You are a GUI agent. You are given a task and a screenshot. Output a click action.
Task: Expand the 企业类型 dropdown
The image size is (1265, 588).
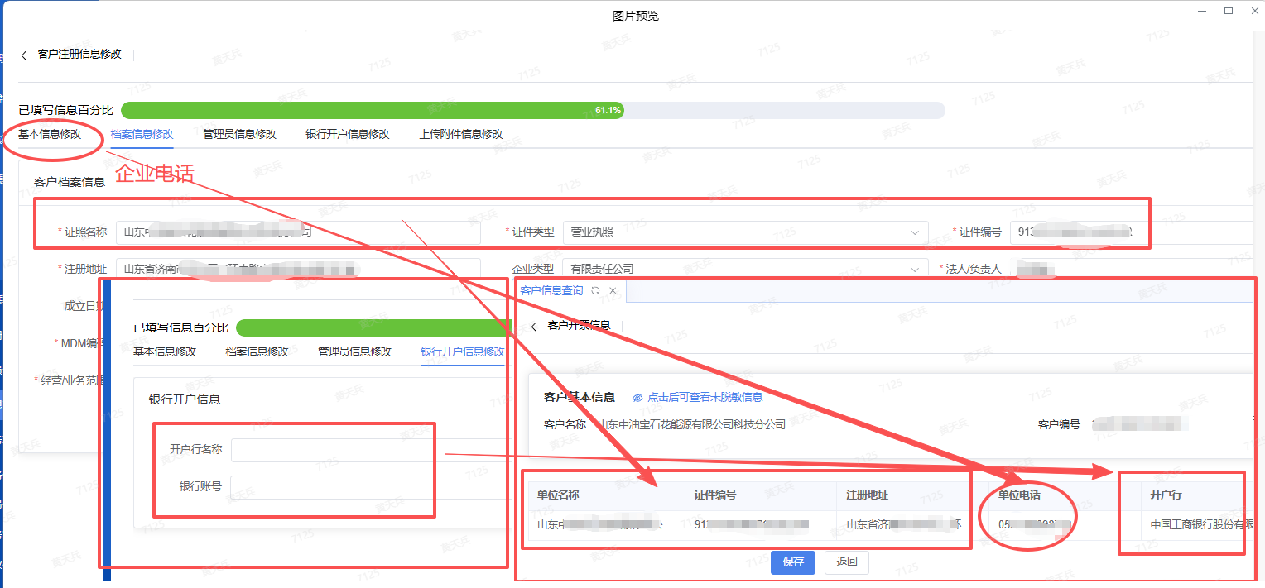915,269
